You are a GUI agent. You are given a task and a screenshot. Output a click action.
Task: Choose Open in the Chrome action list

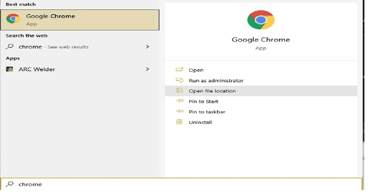coord(261,70)
